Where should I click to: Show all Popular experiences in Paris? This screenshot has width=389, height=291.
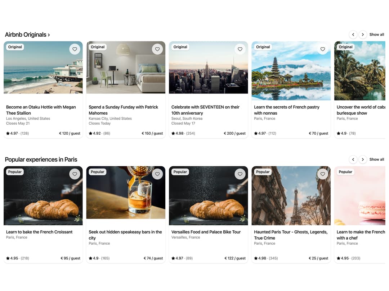(x=377, y=160)
